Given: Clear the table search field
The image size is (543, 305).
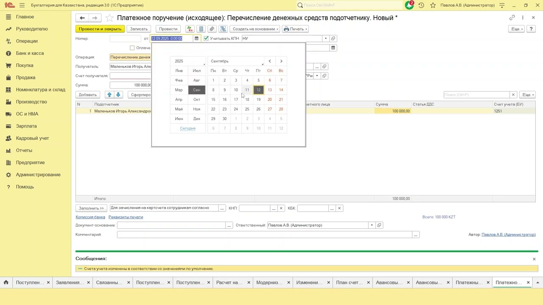Looking at the screenshot, I should pyautogui.click(x=513, y=95).
